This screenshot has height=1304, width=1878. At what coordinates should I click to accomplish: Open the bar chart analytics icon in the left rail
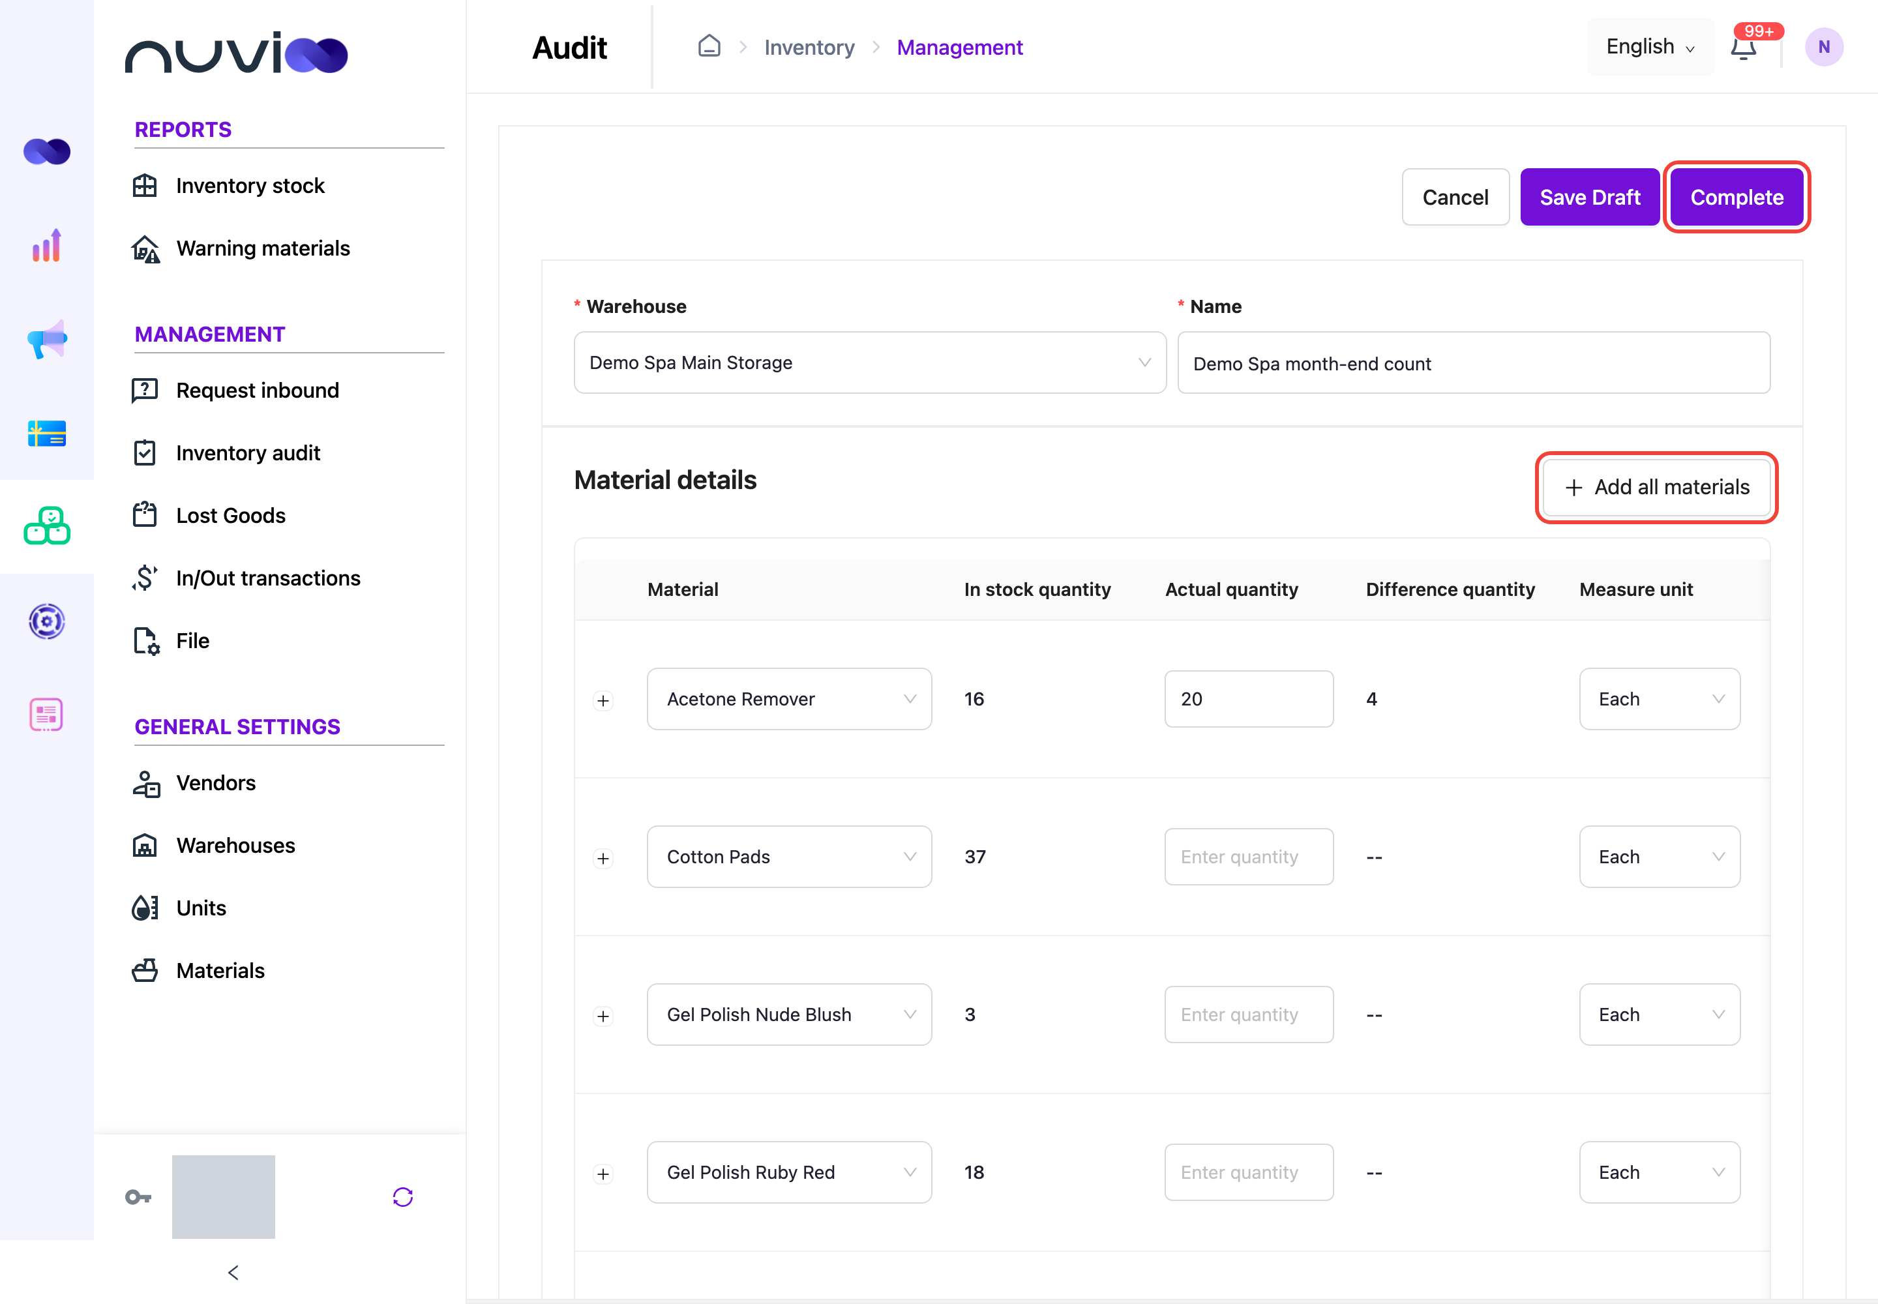click(46, 245)
